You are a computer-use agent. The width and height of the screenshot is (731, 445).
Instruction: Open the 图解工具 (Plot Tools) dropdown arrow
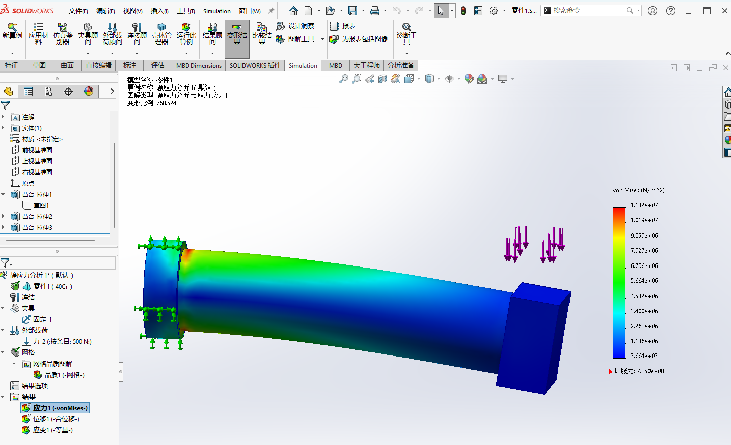[322, 39]
